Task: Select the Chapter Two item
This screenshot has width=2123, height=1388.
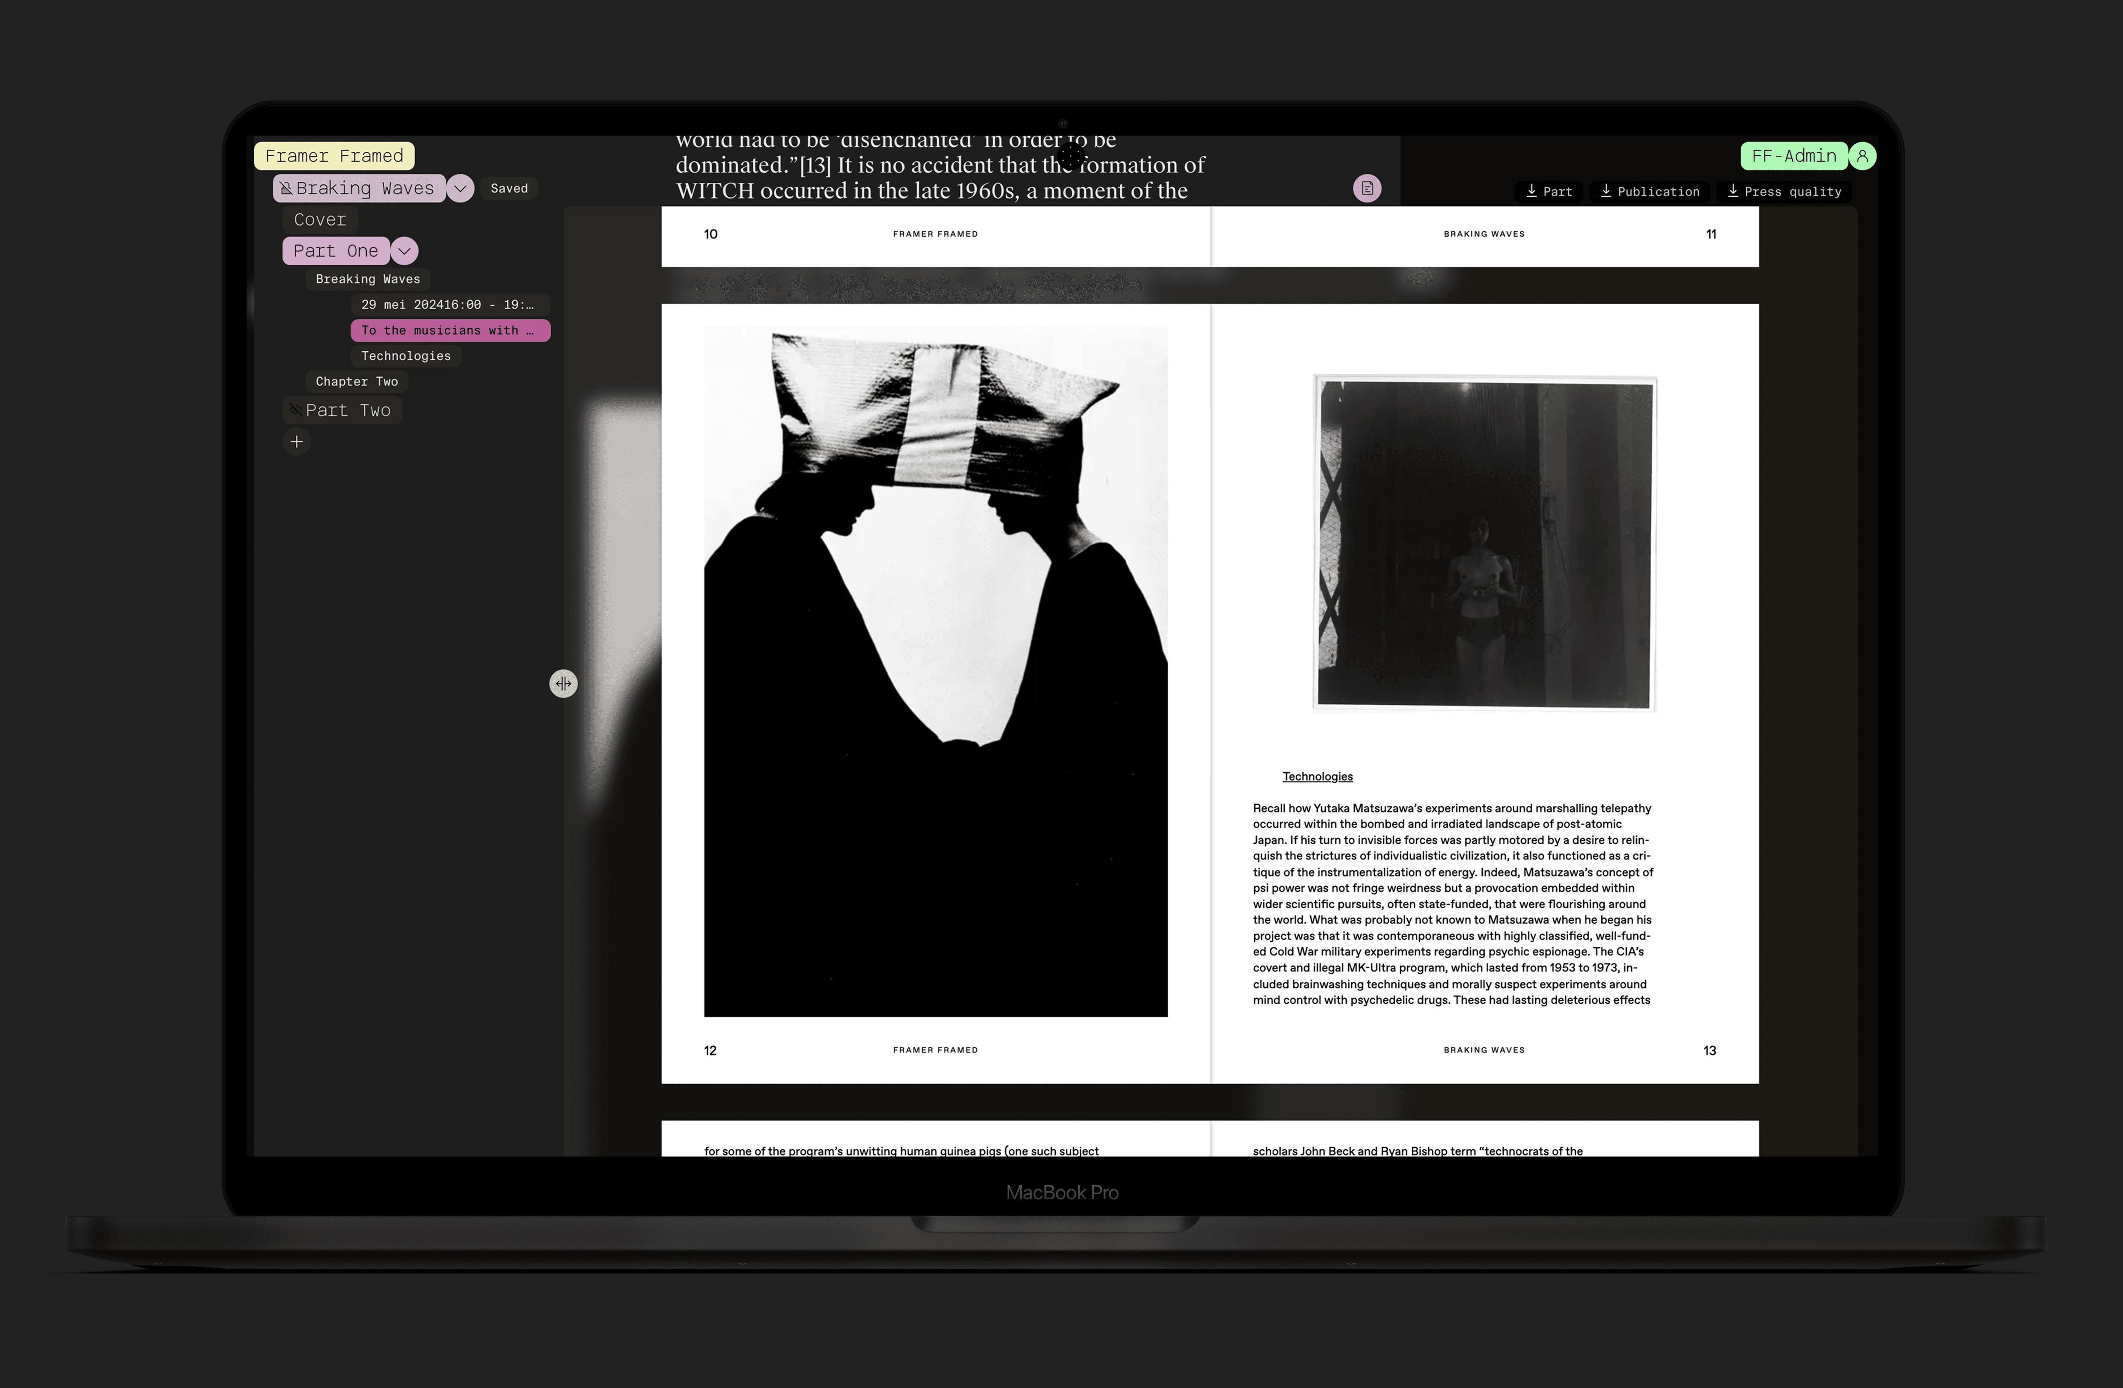Action: [x=356, y=382]
